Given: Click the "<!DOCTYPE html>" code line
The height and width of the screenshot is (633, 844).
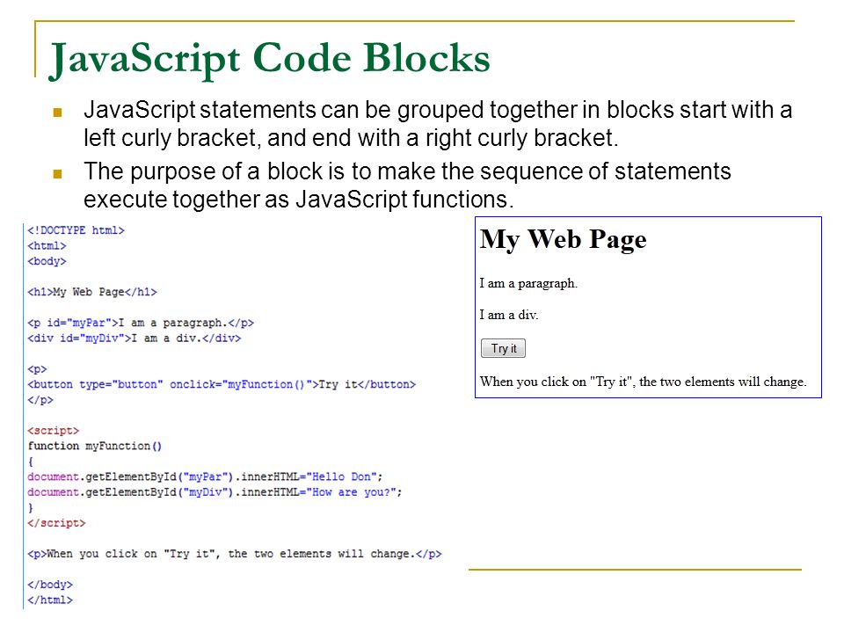Looking at the screenshot, I should [76, 230].
